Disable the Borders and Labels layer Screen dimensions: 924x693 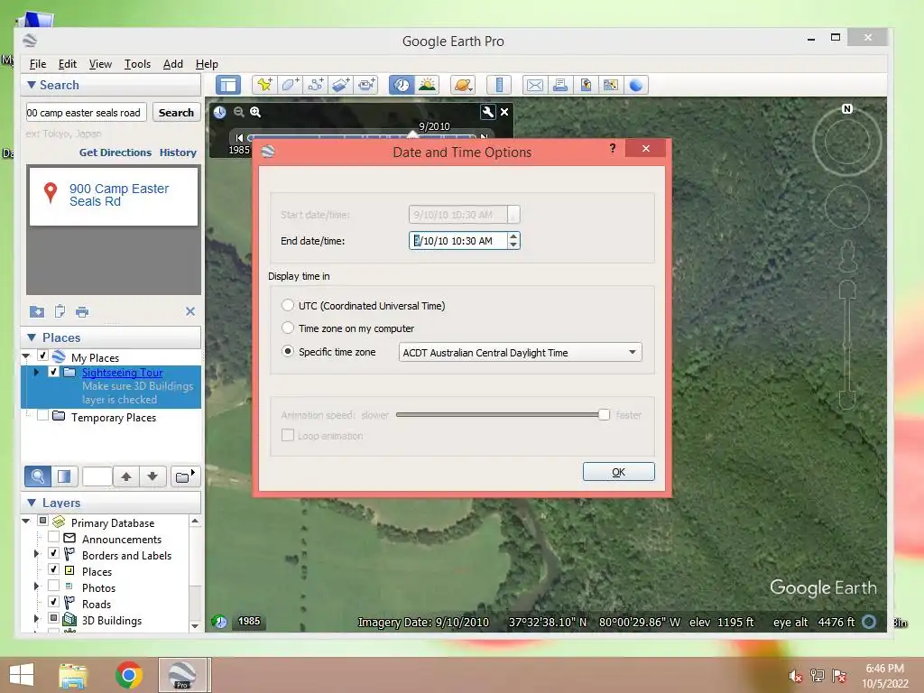pyautogui.click(x=53, y=553)
